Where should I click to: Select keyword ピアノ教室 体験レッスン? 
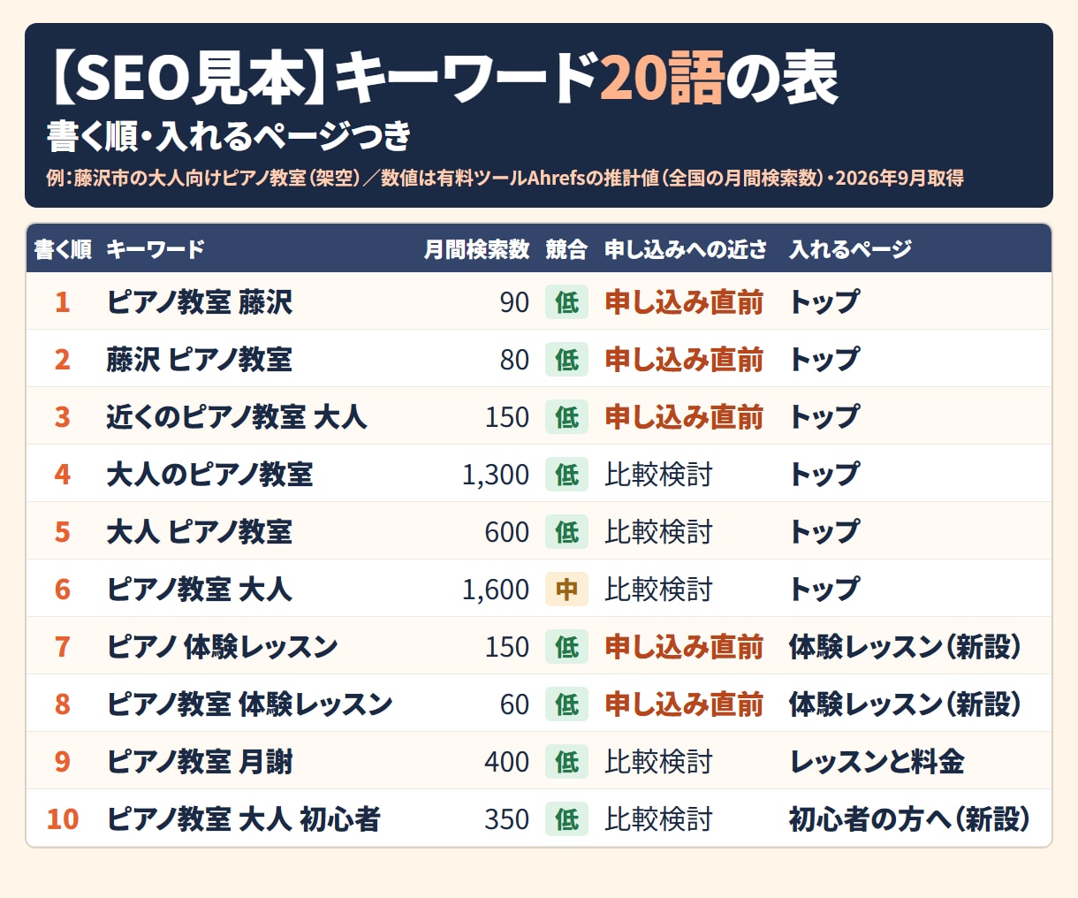249,704
